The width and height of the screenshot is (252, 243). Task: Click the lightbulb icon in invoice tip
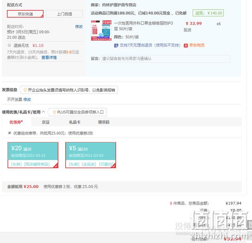pyautogui.click(x=25, y=90)
